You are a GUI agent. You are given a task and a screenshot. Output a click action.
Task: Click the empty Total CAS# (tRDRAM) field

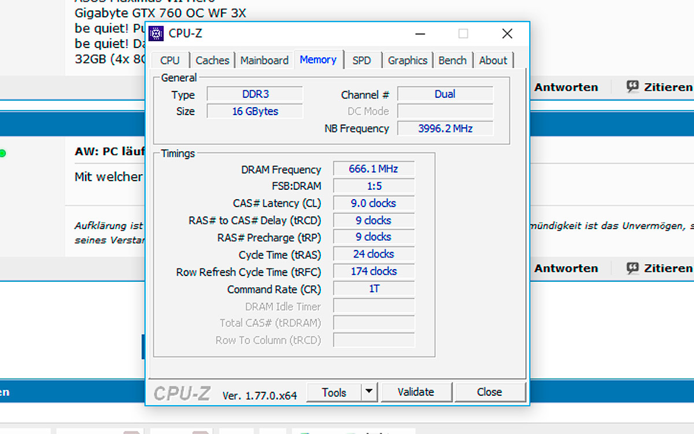pos(374,323)
